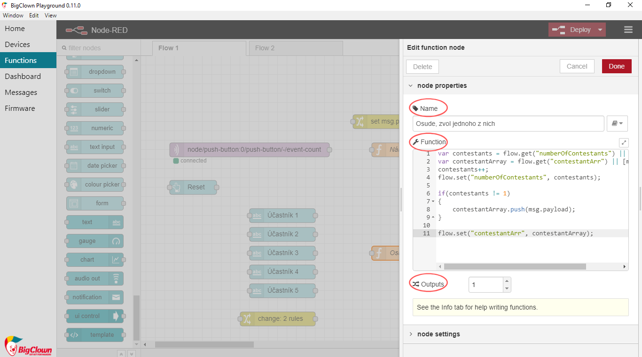Click the canvas horizontal scrollbar
The height and width of the screenshot is (357, 642).
(204, 344)
